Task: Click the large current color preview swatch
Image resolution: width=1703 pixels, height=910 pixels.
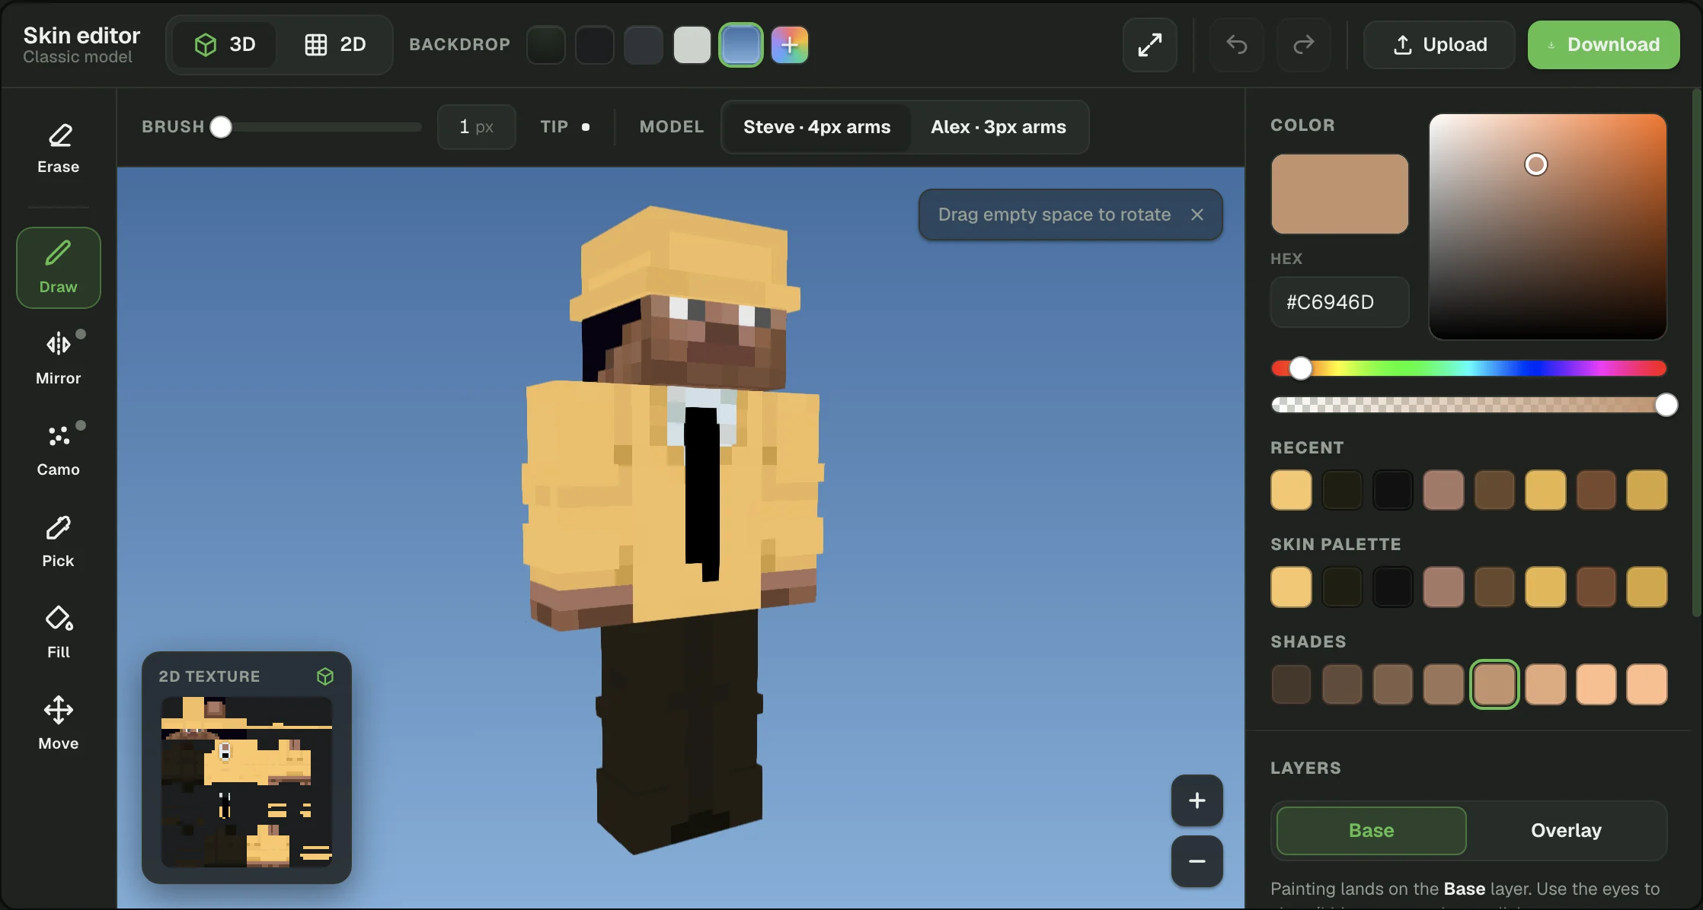Action: [x=1340, y=194]
